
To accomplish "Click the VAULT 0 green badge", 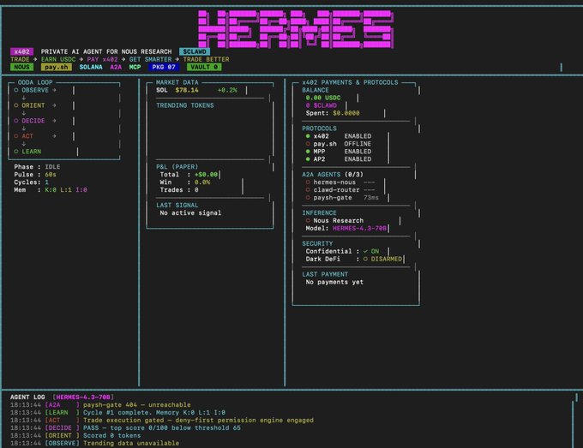I will point(204,67).
